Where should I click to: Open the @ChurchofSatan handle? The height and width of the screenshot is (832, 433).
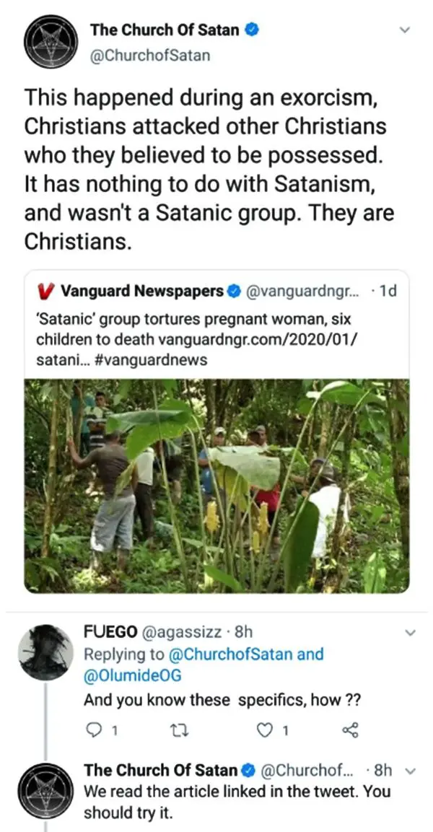coord(150,54)
